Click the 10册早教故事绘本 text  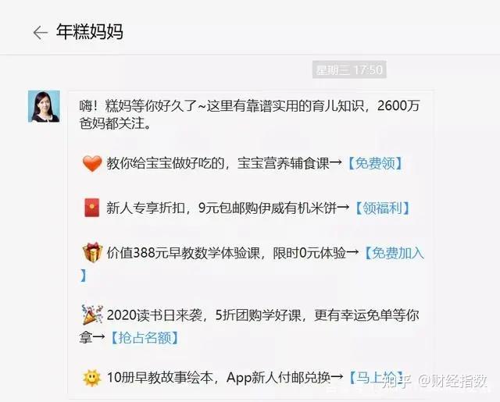[x=159, y=378]
